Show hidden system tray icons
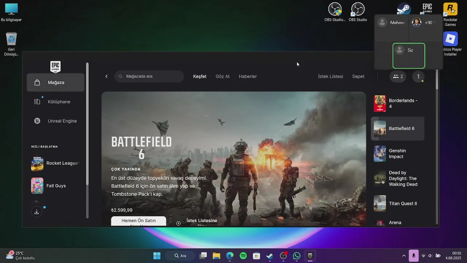Image resolution: width=467 pixels, height=263 pixels. tap(404, 256)
